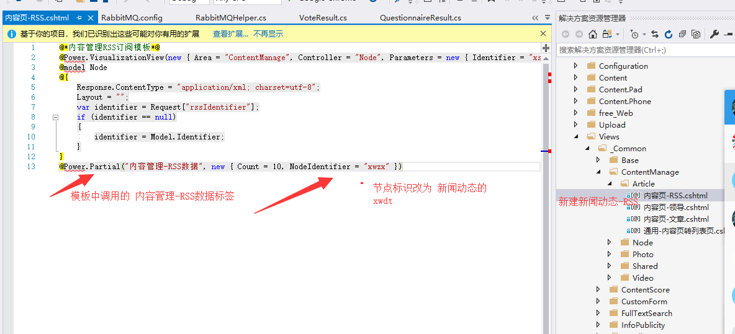Click the editor split-window handle above the scrollbar

click(x=546, y=48)
